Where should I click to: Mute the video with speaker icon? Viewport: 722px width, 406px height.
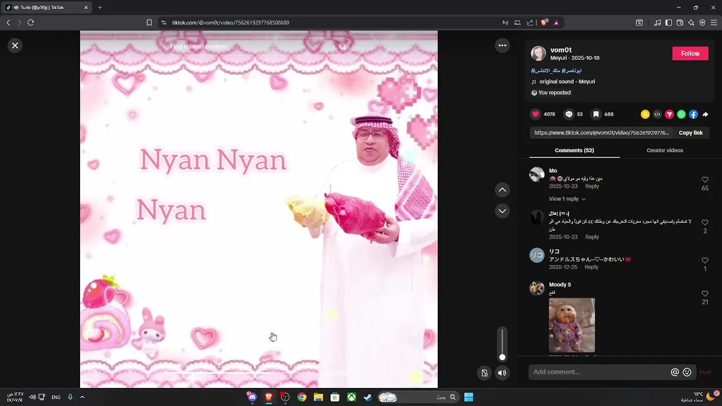[x=502, y=373]
